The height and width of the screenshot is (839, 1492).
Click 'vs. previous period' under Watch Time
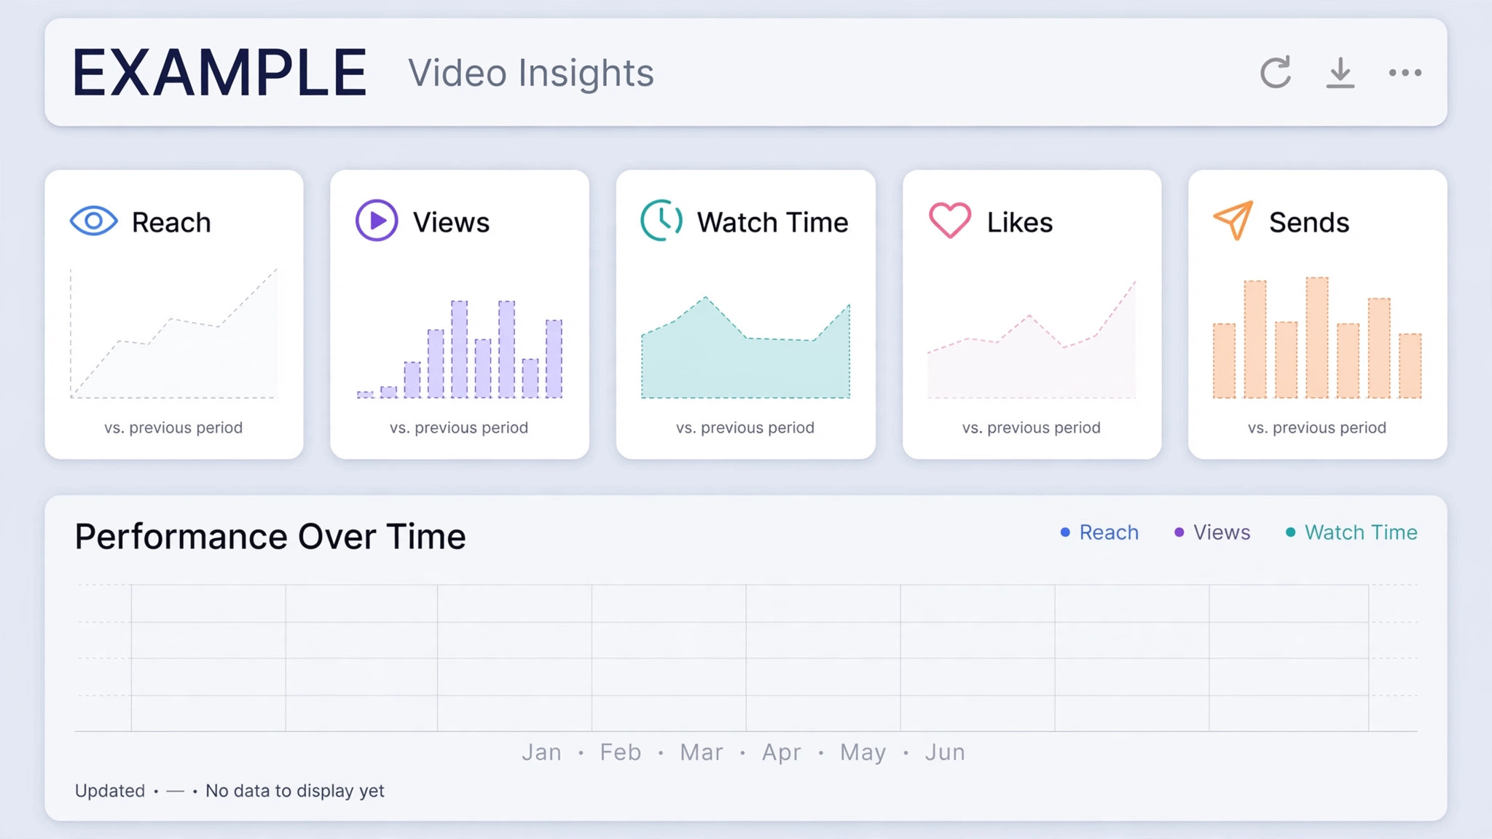point(745,428)
